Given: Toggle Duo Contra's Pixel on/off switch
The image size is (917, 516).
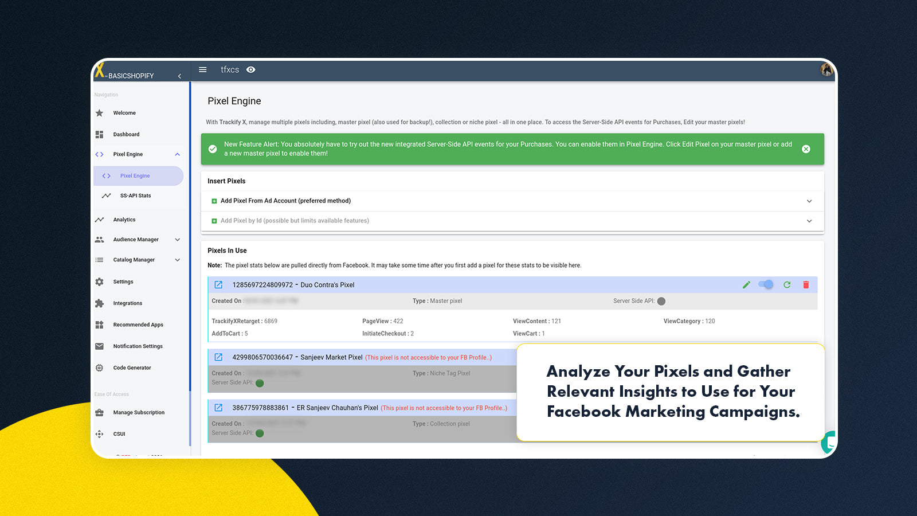Looking at the screenshot, I should point(766,284).
